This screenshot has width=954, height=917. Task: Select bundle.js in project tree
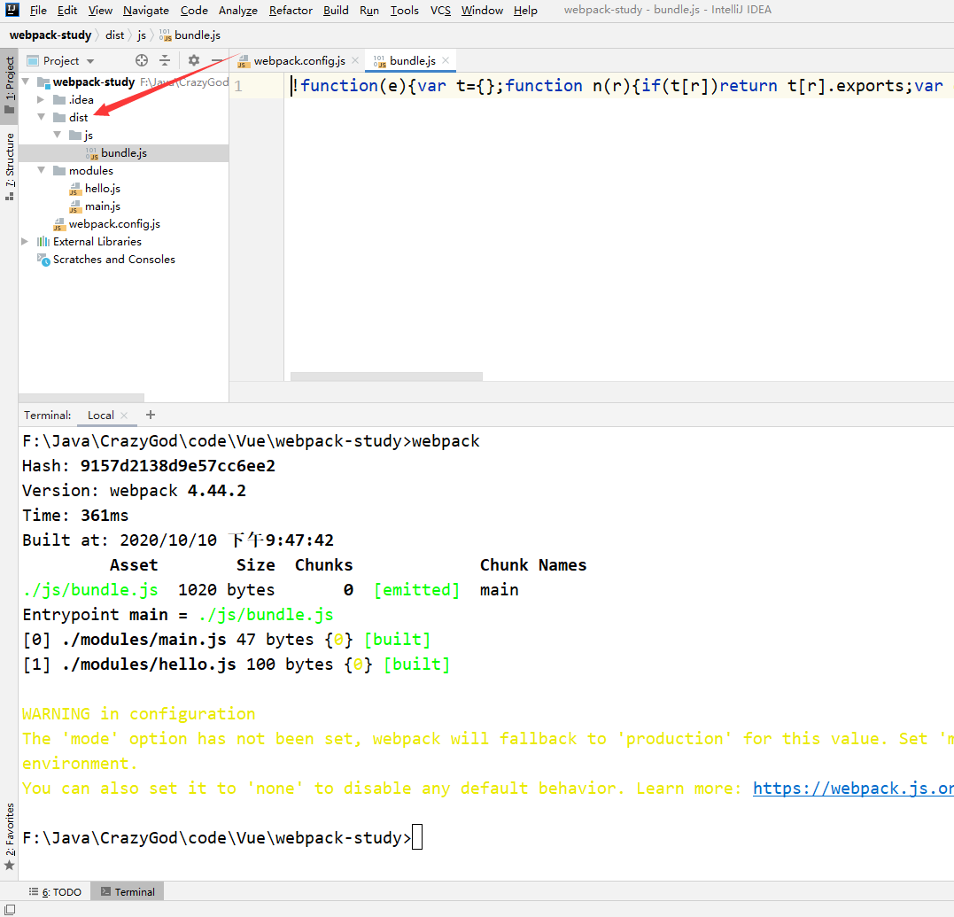tap(123, 152)
